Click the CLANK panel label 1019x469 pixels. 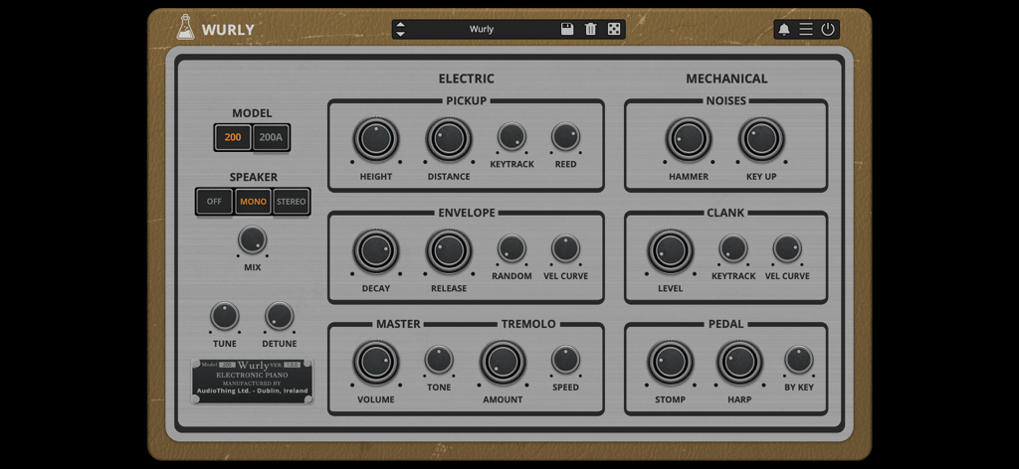(x=725, y=212)
